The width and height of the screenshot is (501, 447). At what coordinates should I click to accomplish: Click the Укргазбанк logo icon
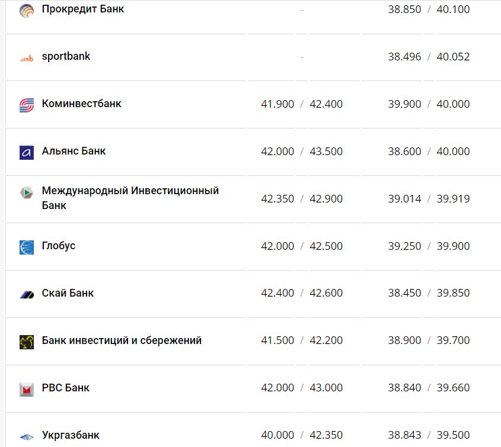point(27,437)
